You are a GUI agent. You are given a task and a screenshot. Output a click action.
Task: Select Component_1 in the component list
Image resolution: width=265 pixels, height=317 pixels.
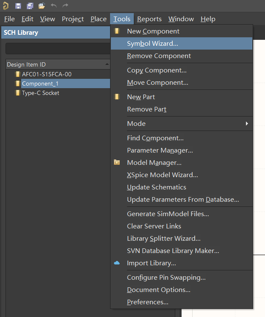tap(40, 83)
